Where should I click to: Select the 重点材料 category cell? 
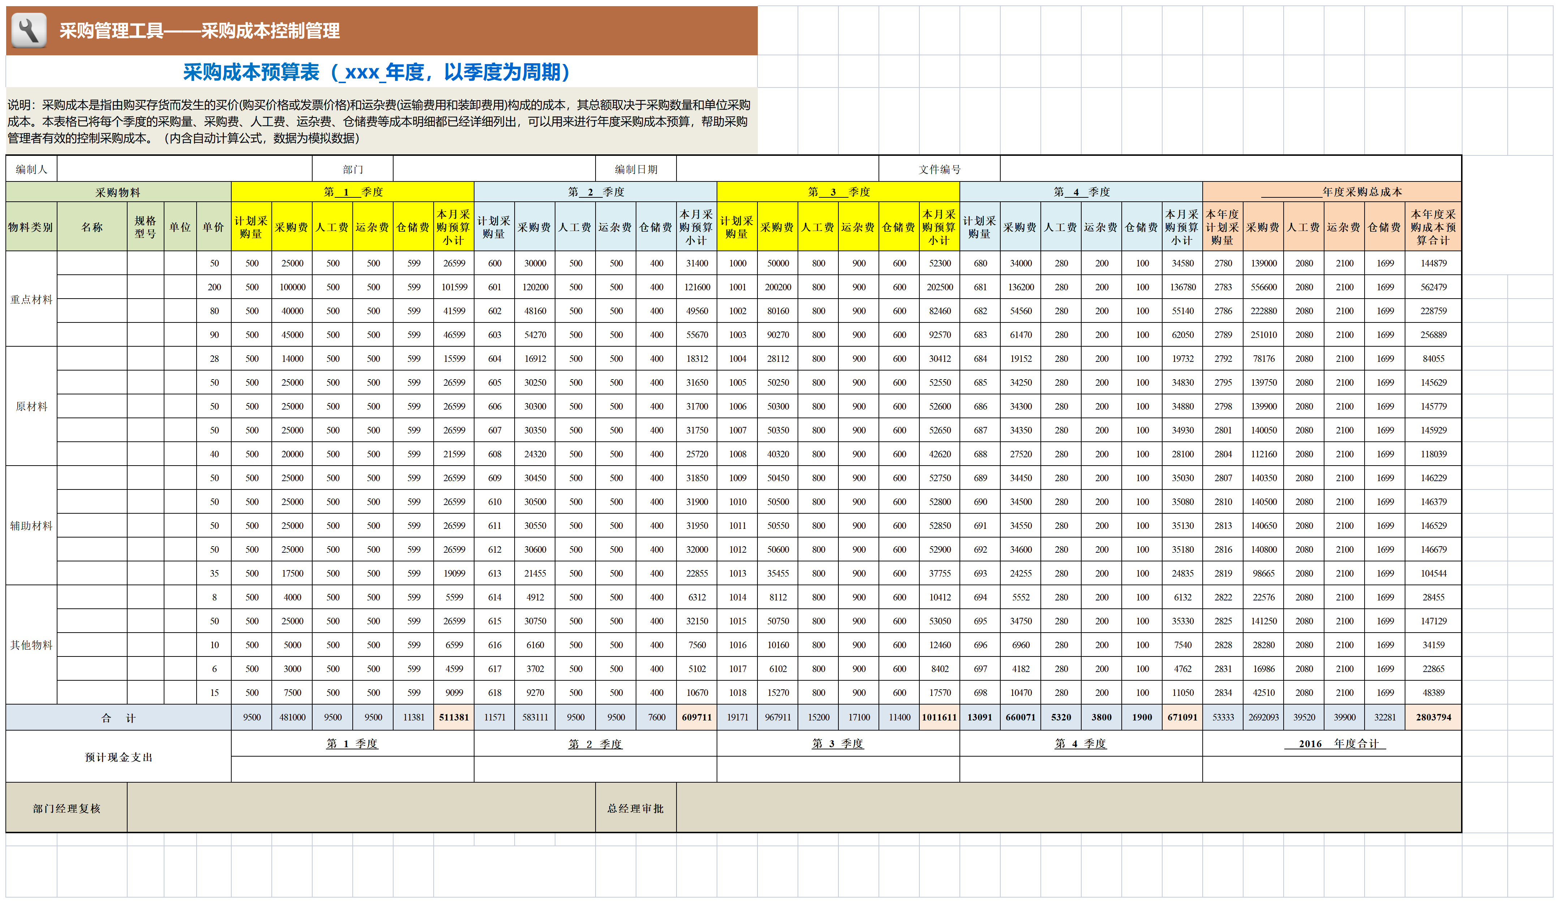coord(31,299)
